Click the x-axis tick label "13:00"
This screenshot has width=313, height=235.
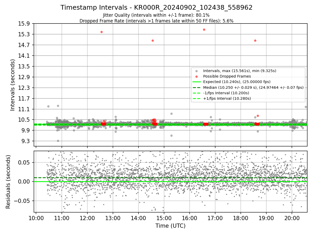[x=113, y=218]
